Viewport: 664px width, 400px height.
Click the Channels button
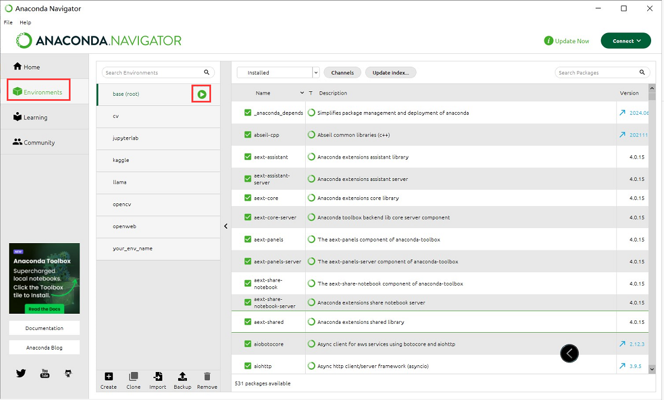pyautogui.click(x=342, y=73)
